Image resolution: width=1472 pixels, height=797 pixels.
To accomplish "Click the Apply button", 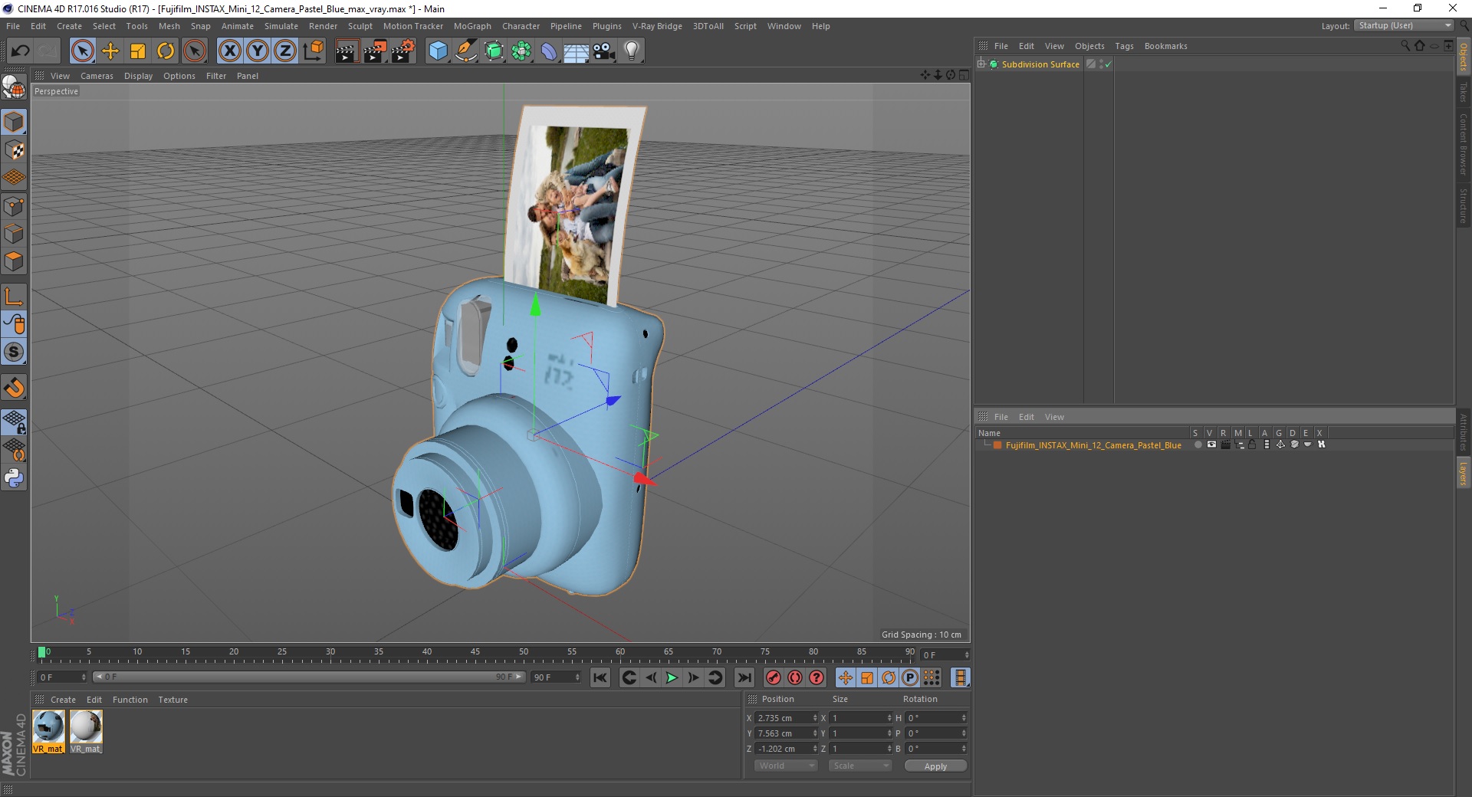I will [x=935, y=766].
